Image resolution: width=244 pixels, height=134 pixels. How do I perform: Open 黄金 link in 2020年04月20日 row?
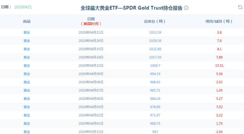(x=27, y=41)
